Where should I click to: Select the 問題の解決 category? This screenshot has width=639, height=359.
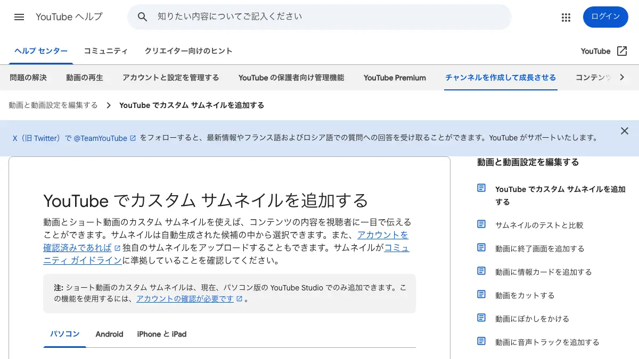[x=28, y=78]
